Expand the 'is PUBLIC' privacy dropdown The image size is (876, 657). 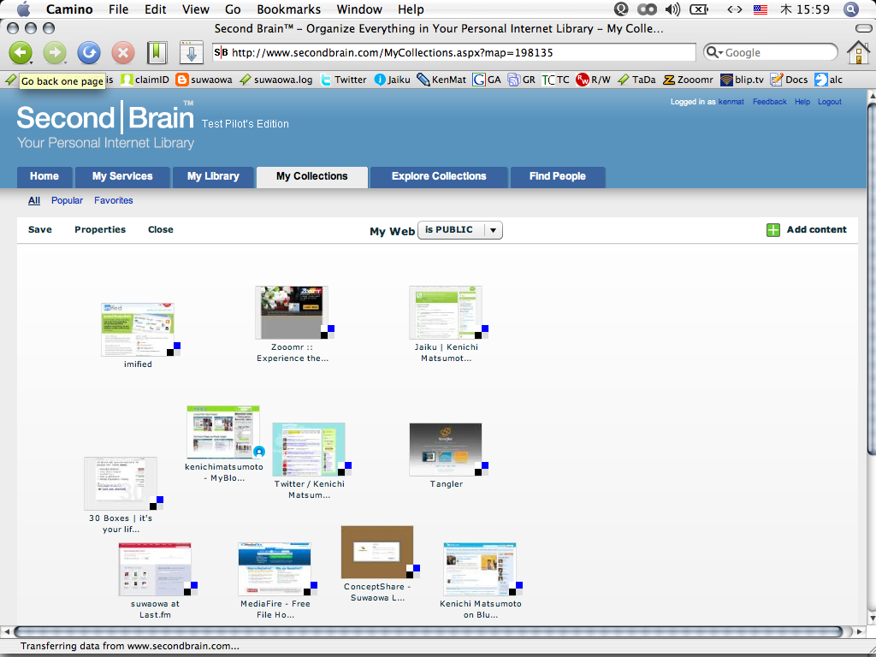click(459, 230)
